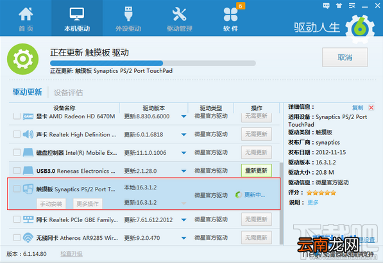Image resolution: width=383 pixels, height=263 pixels.
Task: Click the skin shirt icon in title bar
Action: pyautogui.click(x=339, y=6)
